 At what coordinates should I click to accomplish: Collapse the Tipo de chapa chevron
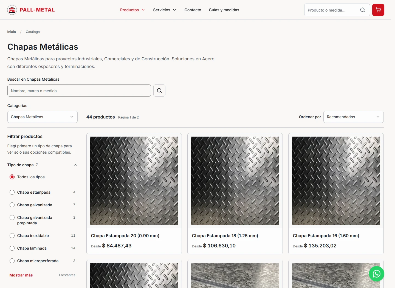tap(75, 165)
